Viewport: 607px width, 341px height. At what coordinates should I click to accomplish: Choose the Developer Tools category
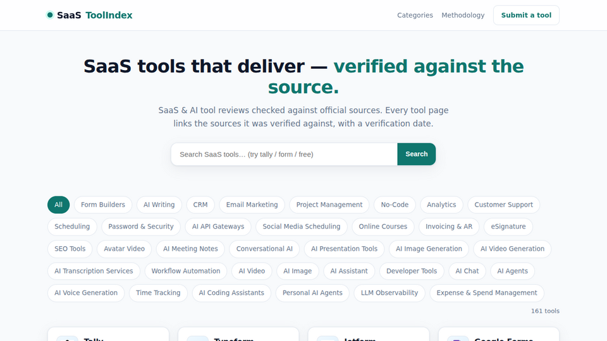pos(412,271)
